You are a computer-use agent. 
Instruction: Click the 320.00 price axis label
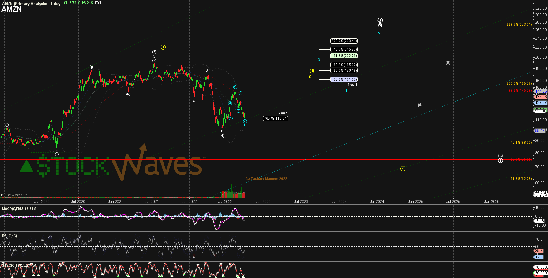[541, 8]
